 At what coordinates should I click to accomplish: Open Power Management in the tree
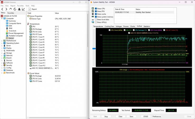[x=16, y=33]
